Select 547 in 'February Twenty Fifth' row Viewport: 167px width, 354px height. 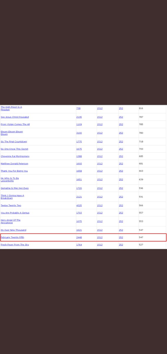tap(141, 237)
